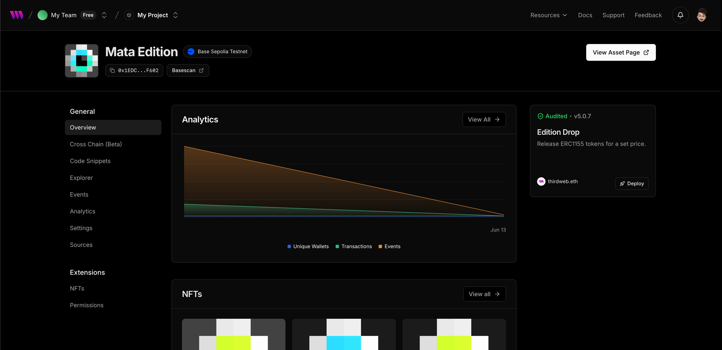The height and width of the screenshot is (350, 722).
Task: Click View All in Analytics card
Action: [484, 120]
